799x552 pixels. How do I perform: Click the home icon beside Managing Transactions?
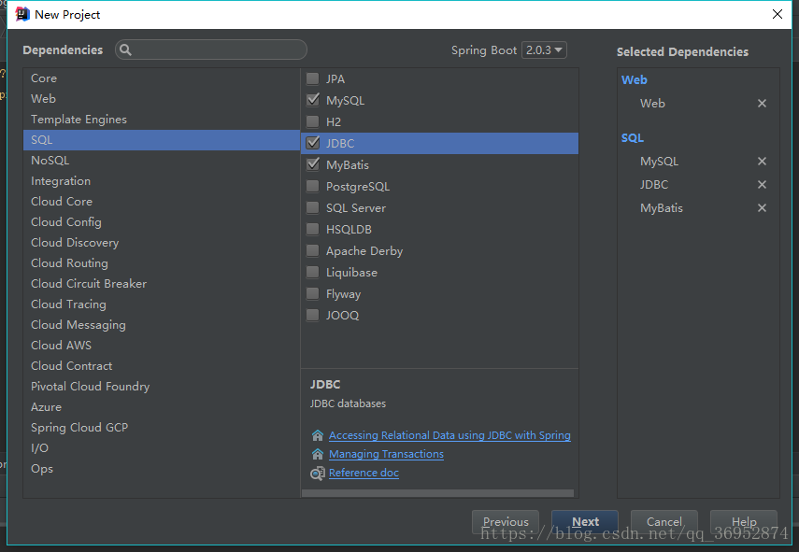tap(318, 454)
